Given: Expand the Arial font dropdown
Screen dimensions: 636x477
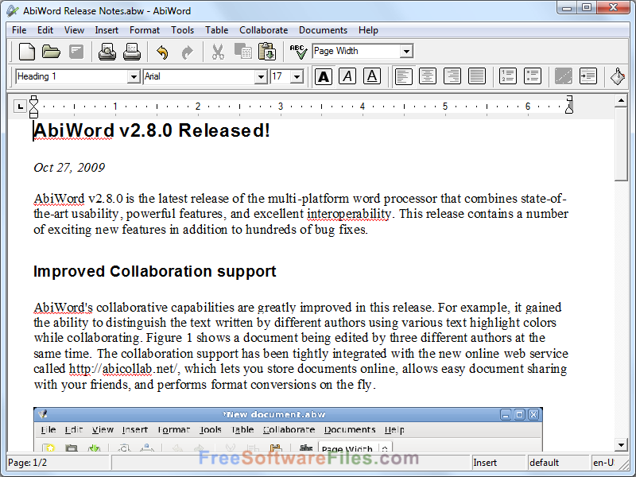Looking at the screenshot, I should point(261,76).
